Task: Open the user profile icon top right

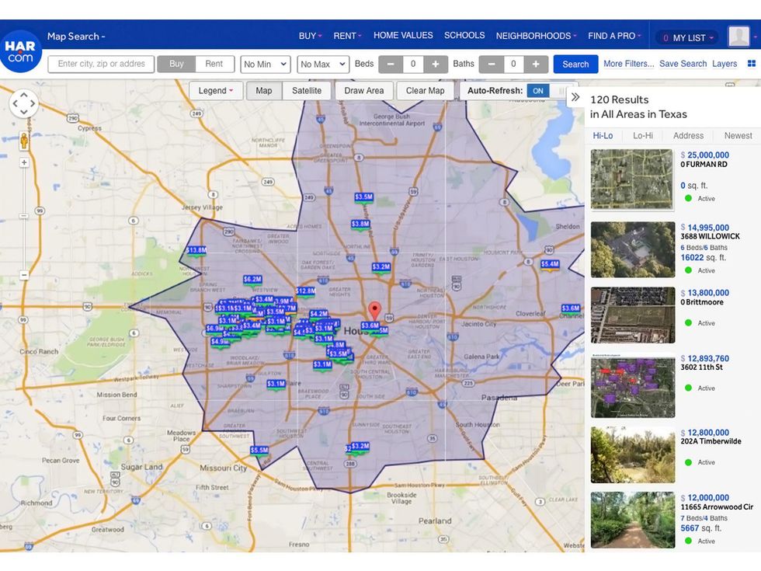Action: 738,36
